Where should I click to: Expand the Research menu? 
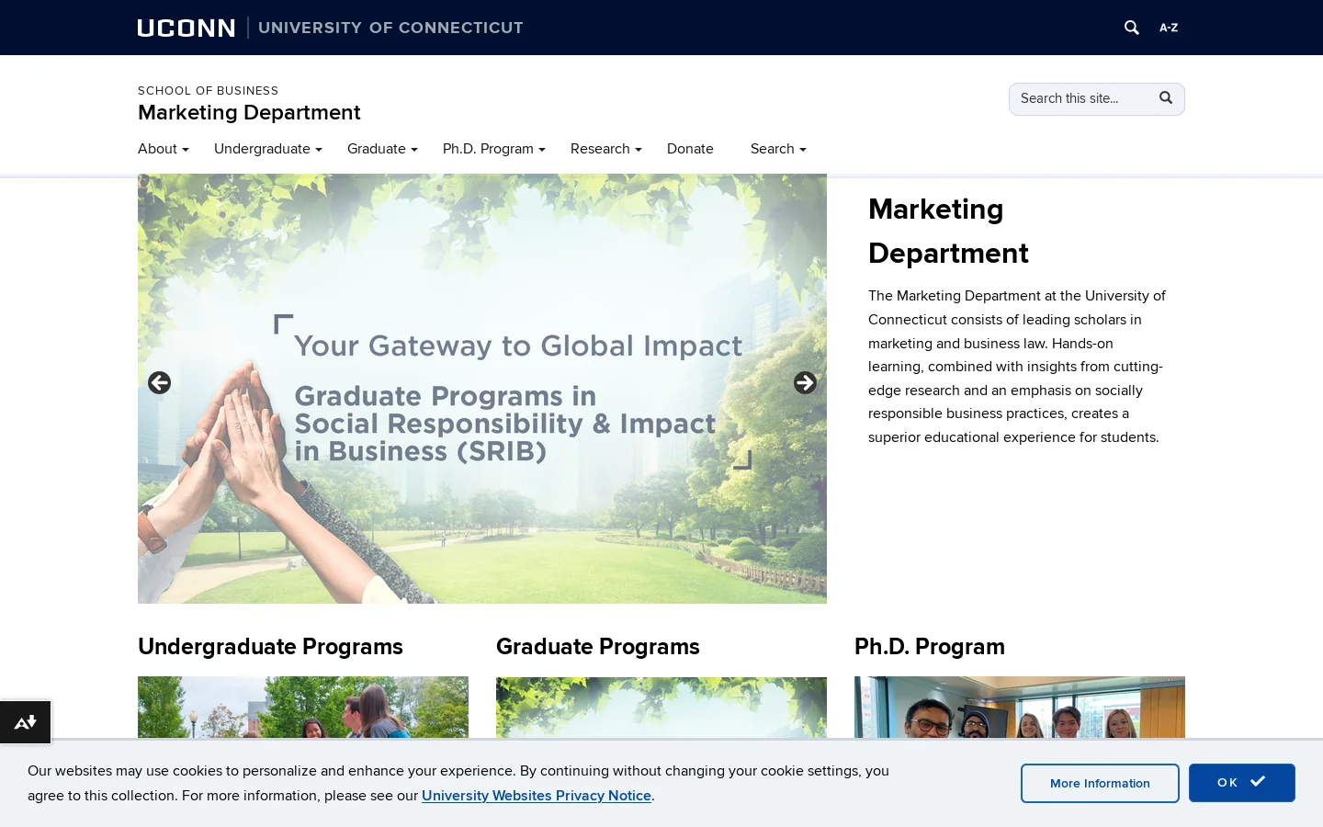coord(606,149)
